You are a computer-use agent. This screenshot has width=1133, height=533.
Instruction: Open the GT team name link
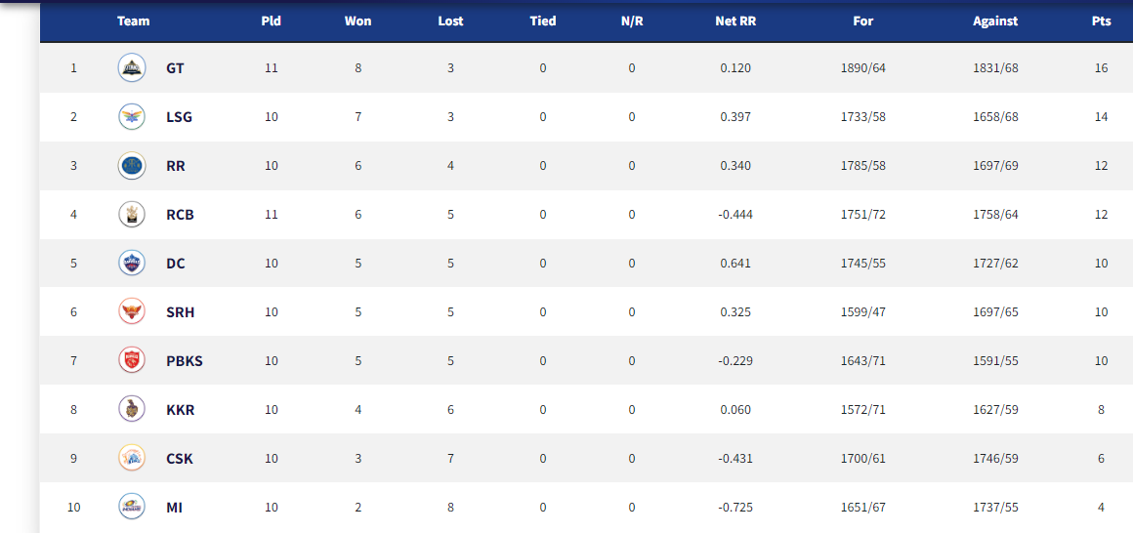coord(175,68)
